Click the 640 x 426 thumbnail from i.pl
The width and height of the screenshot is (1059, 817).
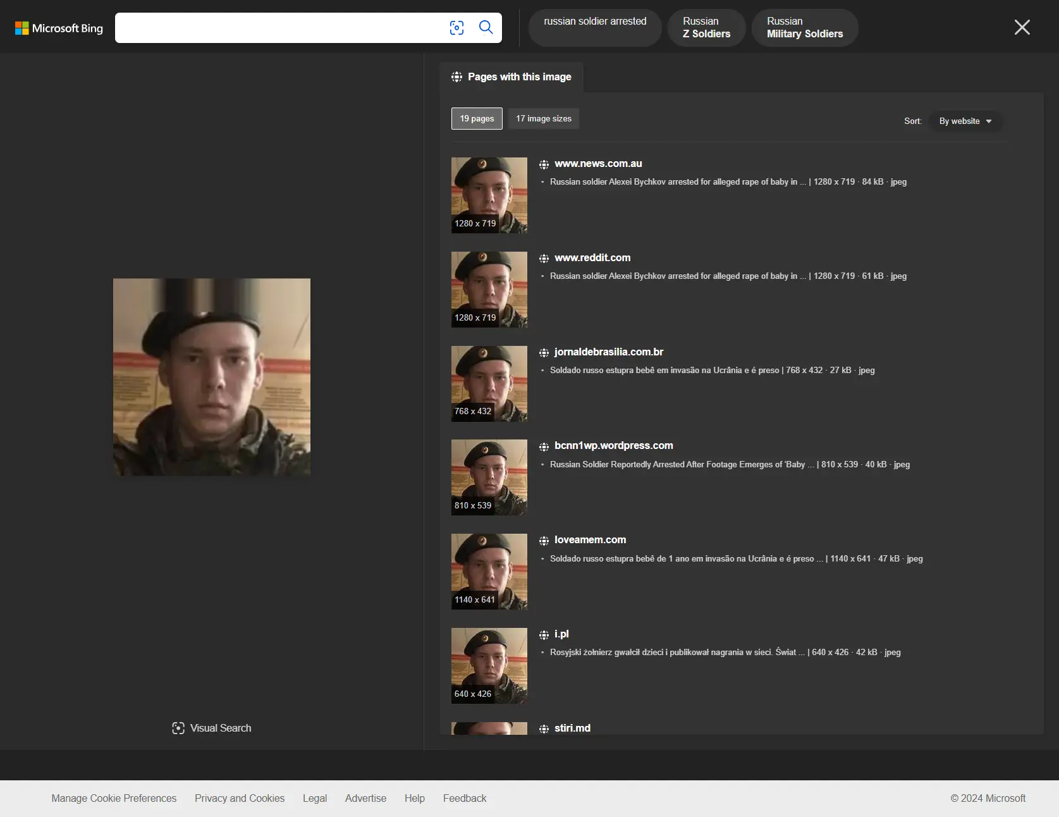(489, 665)
